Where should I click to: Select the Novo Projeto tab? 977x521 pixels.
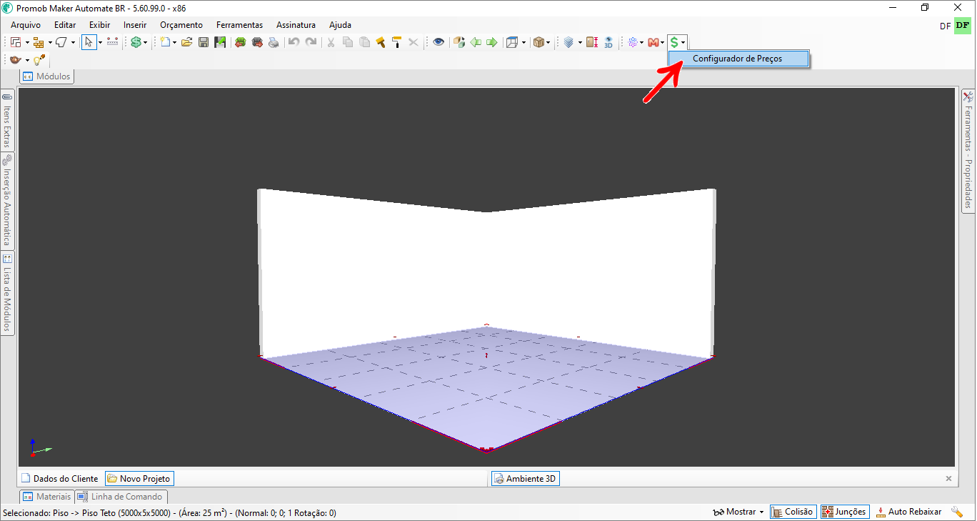click(x=139, y=479)
